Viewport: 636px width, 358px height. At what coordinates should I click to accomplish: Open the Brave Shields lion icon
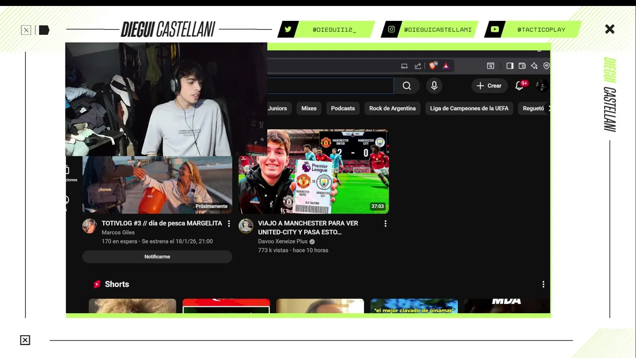[x=433, y=66]
